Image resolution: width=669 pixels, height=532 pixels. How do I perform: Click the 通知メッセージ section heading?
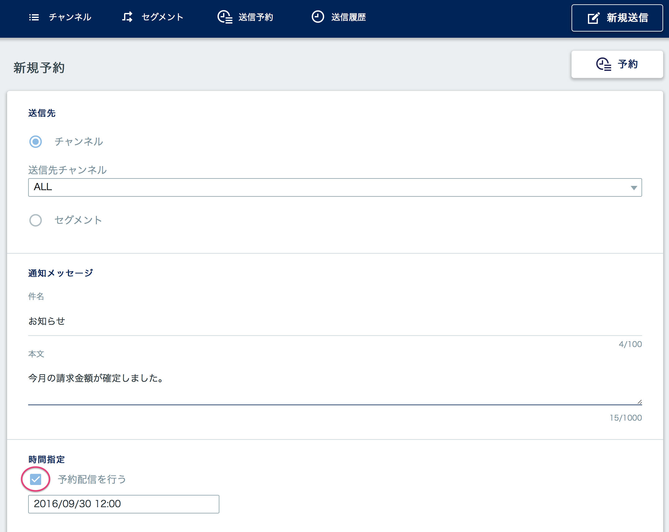61,273
